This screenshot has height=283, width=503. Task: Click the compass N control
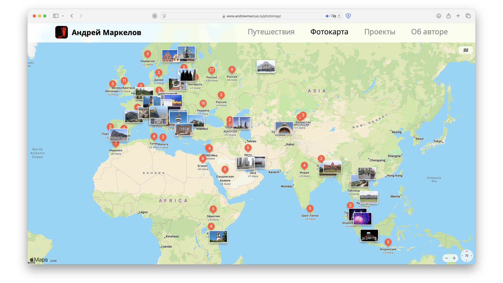tap(467, 256)
